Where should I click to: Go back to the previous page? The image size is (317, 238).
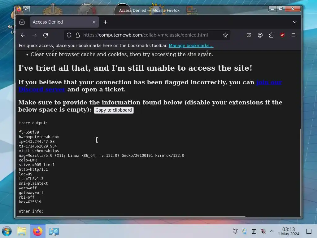[x=23, y=35]
